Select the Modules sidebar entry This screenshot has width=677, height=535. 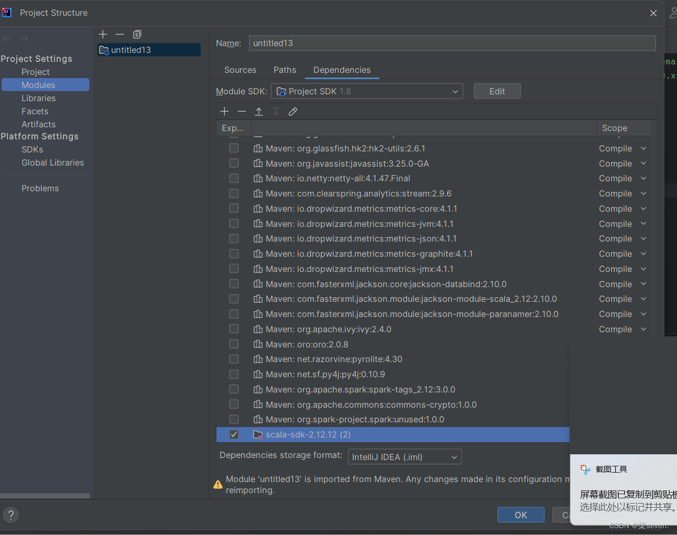pyautogui.click(x=46, y=85)
